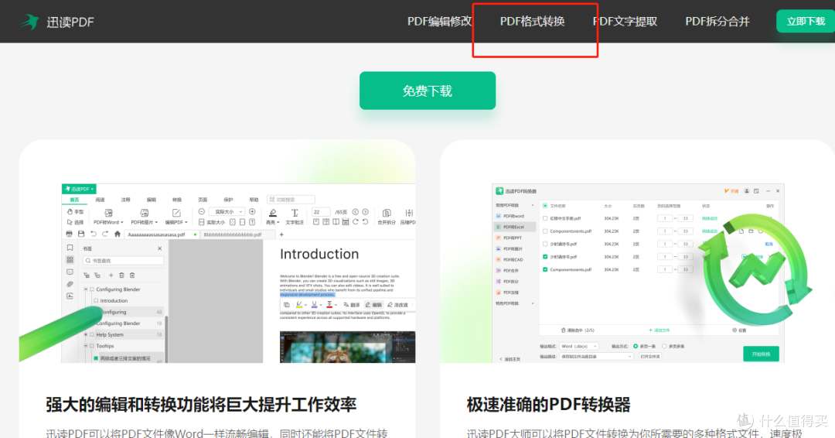Check the unchecked 少时诵诗书.pdf row checkbox

coord(545,244)
